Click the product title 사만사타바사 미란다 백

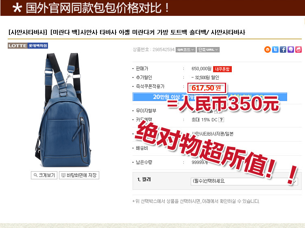coord(127,32)
